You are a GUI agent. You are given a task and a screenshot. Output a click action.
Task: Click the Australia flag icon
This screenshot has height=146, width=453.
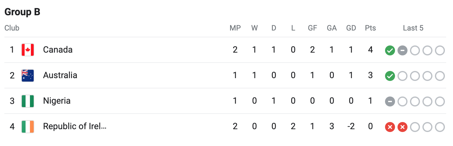(x=28, y=75)
